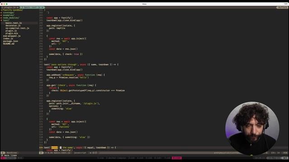
Task: Select the fastify-sandbox root directory line
Action: click(x=12, y=10)
